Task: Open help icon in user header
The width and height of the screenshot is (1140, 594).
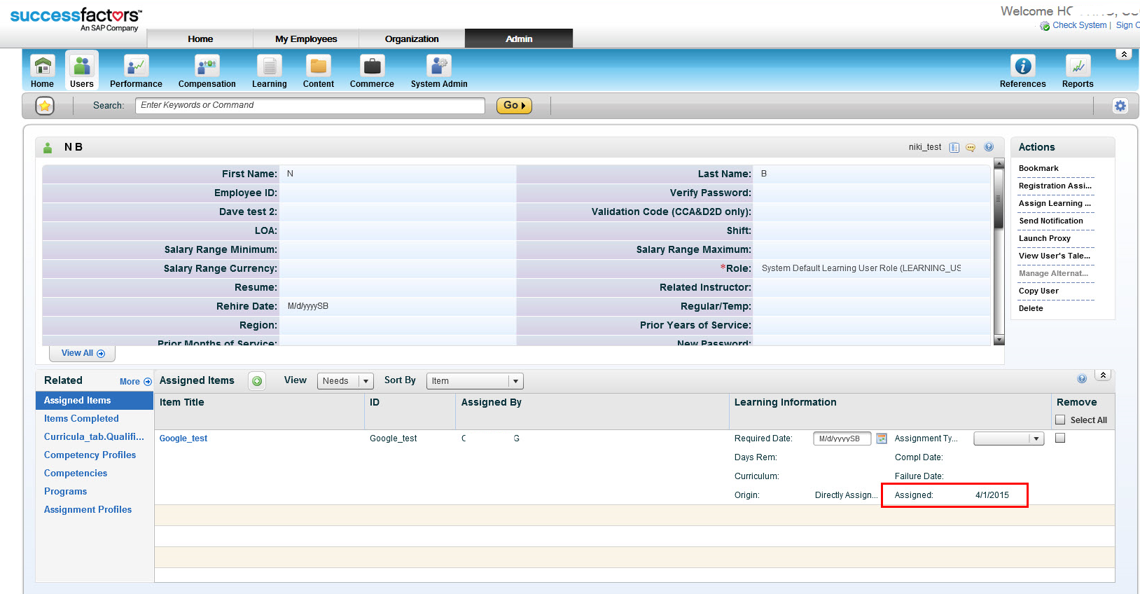Action: point(989,147)
